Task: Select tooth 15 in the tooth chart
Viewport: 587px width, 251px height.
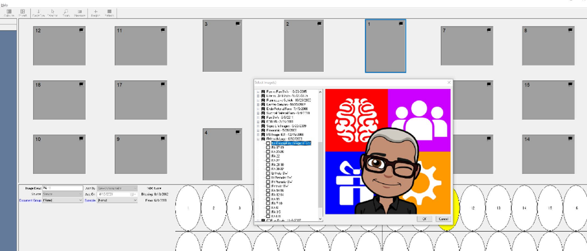Action: [550, 208]
